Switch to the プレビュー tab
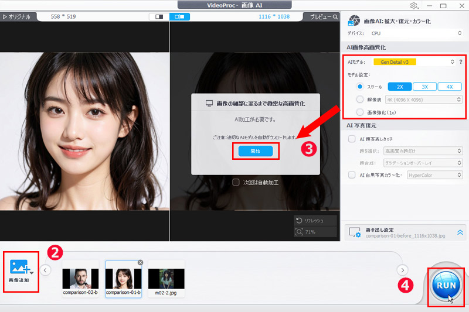Image resolution: width=469 pixels, height=312 pixels. (x=324, y=17)
